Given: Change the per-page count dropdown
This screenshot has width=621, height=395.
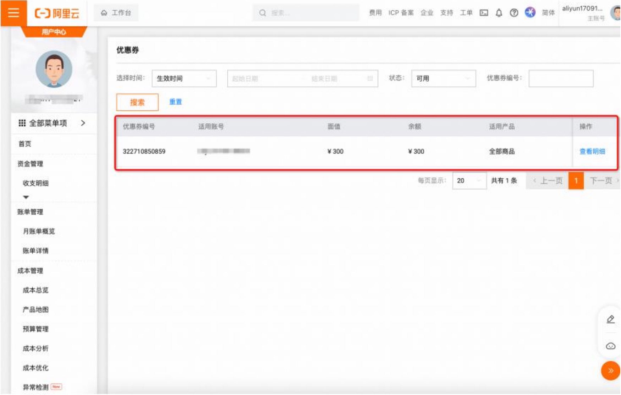Looking at the screenshot, I should click(x=469, y=181).
